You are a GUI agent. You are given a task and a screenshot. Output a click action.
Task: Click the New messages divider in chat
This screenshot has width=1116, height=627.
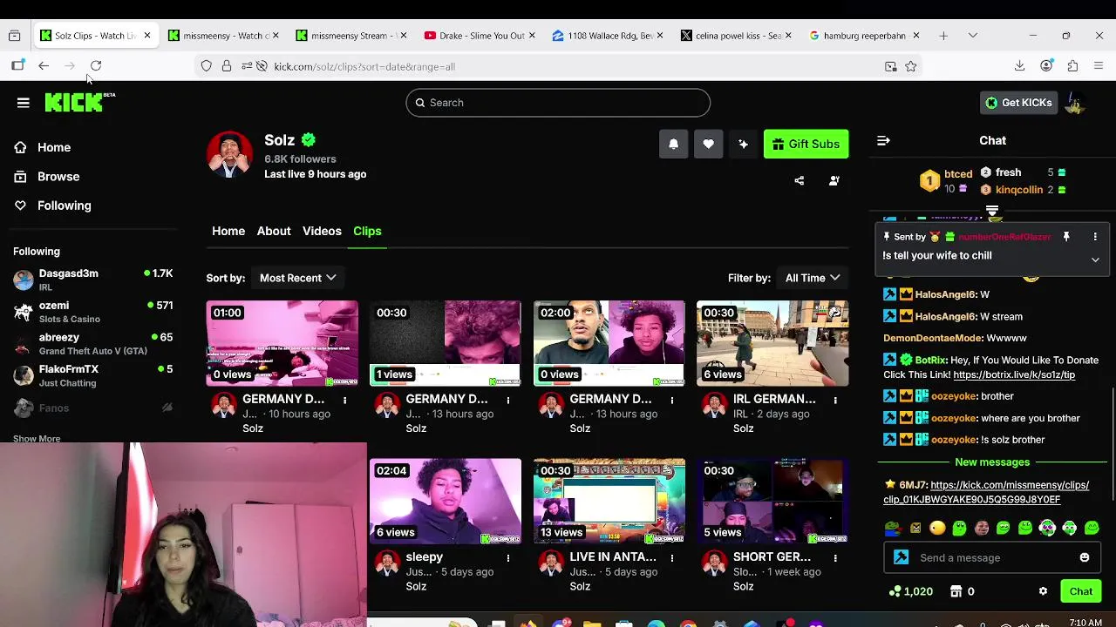[x=992, y=462]
